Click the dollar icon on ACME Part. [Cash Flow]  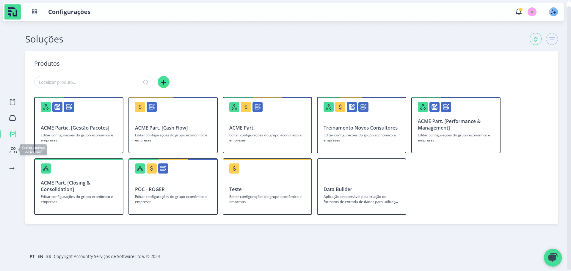140,107
